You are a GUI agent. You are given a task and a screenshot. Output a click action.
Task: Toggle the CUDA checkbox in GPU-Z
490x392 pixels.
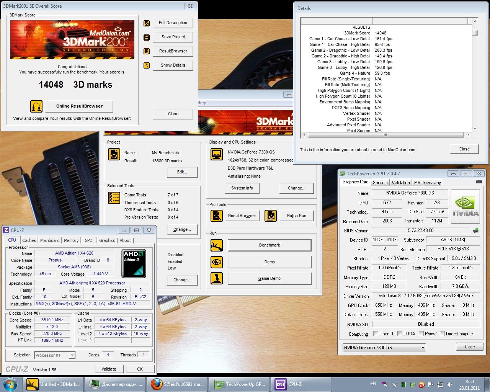(400, 334)
